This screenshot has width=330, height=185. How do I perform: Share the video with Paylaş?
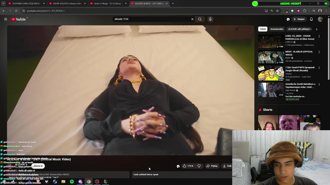[x=212, y=166]
